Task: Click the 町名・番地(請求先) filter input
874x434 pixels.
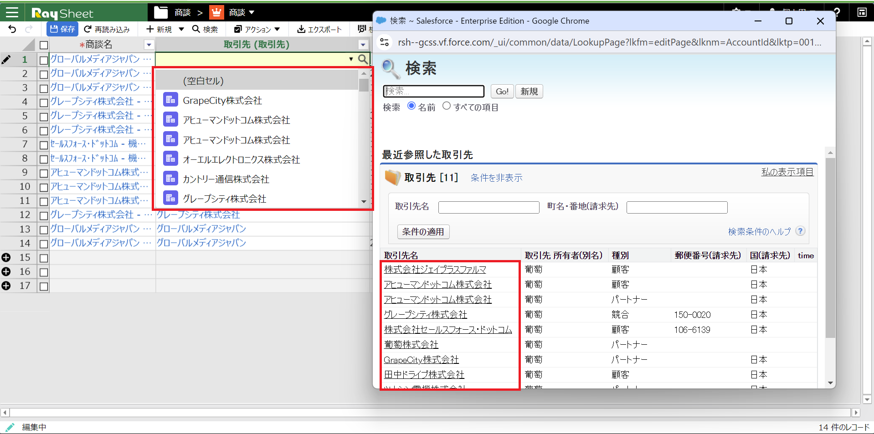Action: [677, 207]
